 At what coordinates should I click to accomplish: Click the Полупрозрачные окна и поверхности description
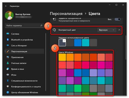point(74,21)
